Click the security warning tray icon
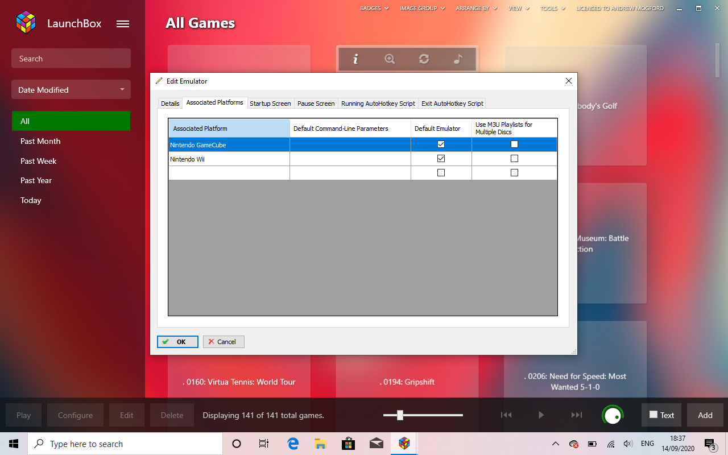 (x=574, y=444)
